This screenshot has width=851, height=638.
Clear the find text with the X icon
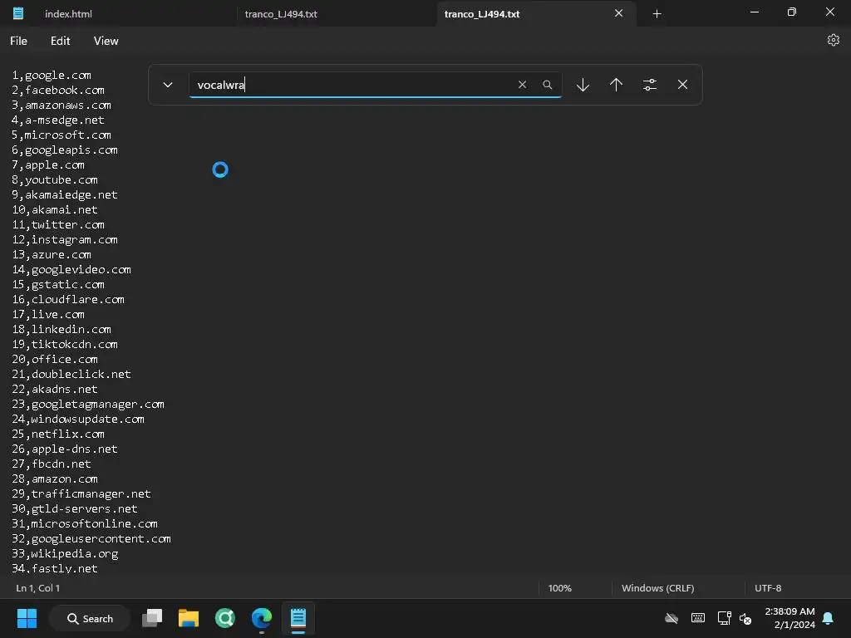click(522, 85)
